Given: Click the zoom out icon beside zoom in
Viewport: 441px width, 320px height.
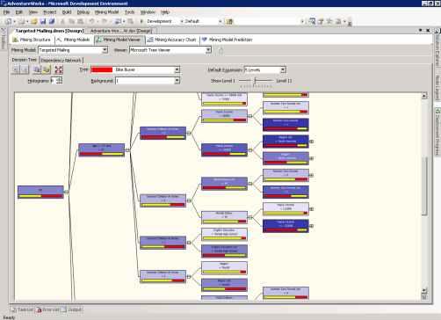Looking at the screenshot, I should [25, 69].
